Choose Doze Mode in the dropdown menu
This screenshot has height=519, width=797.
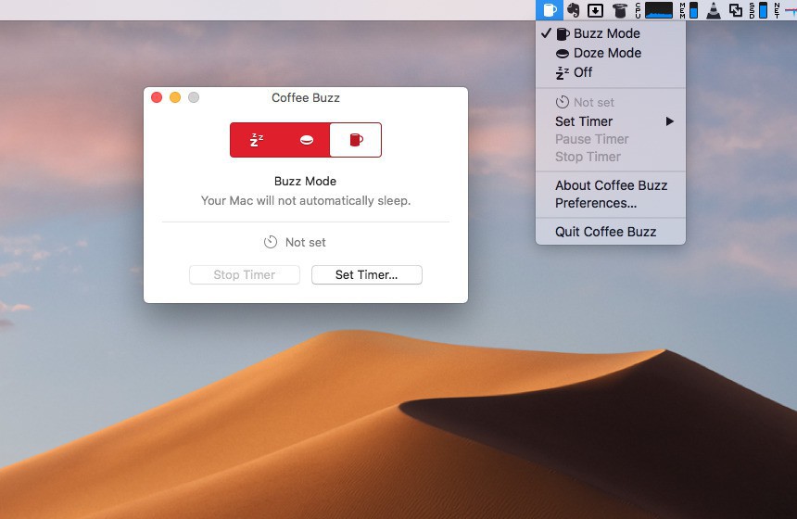pyautogui.click(x=611, y=53)
